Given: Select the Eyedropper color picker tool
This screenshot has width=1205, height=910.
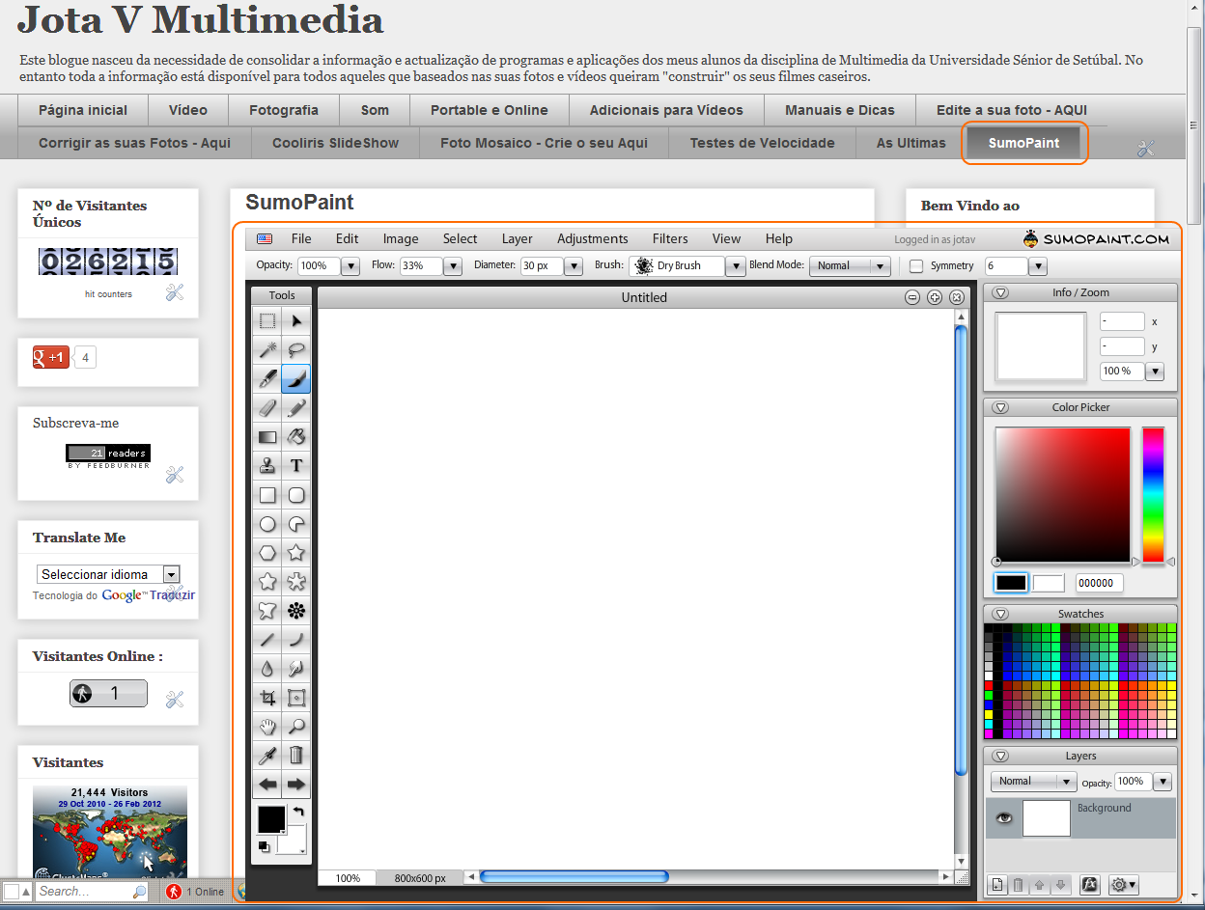Looking at the screenshot, I should (267, 756).
